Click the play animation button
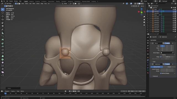The height and width of the screenshot is (99, 177). 75,91
